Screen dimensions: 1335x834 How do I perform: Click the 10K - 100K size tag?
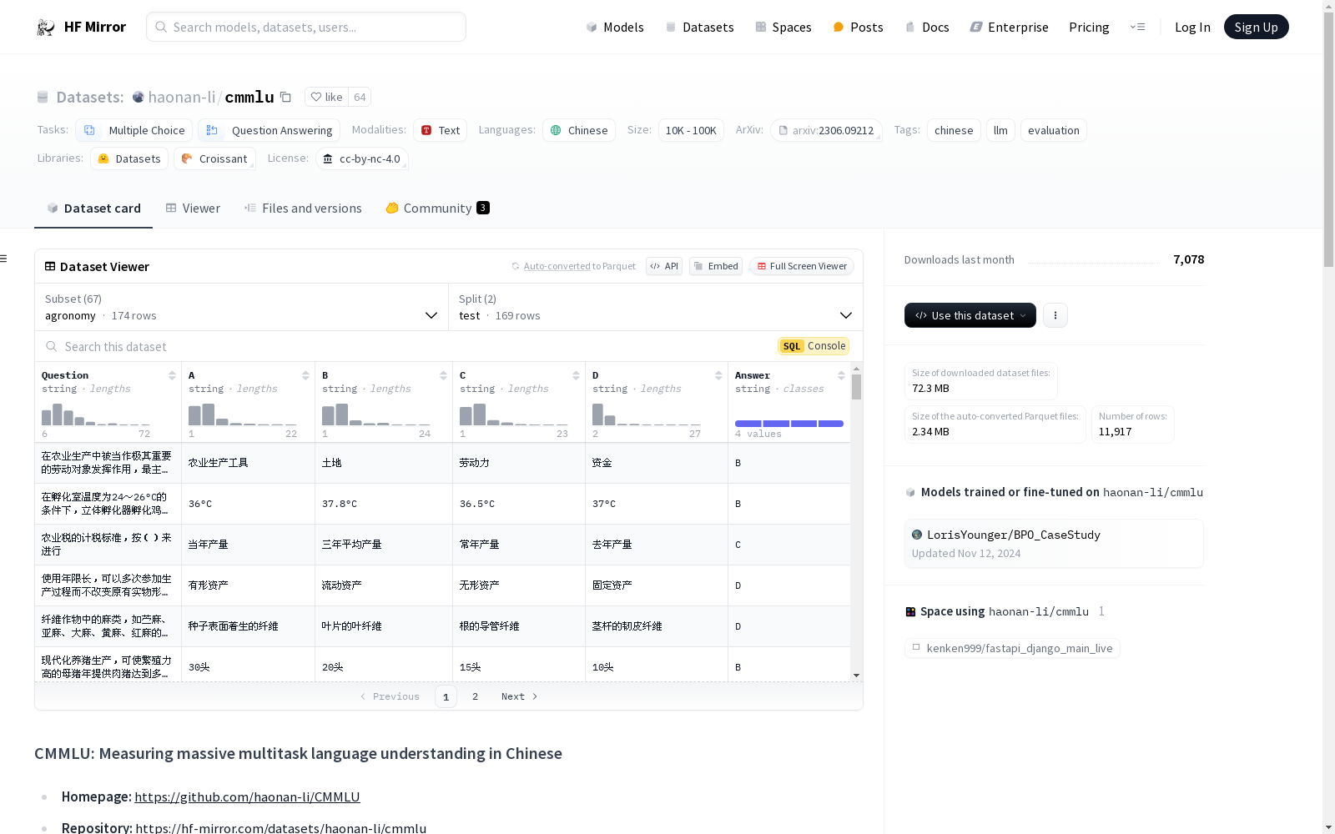click(691, 130)
